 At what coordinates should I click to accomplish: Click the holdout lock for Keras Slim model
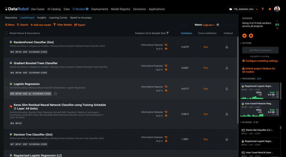click(227, 114)
